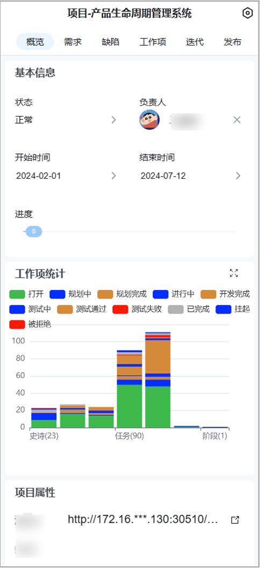Click the 项目属性 section heading
260x568 pixels.
[35, 493]
